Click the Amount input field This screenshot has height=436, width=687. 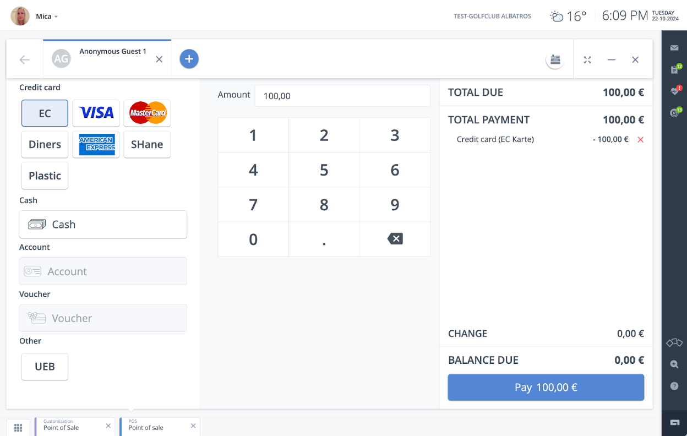coord(341,96)
